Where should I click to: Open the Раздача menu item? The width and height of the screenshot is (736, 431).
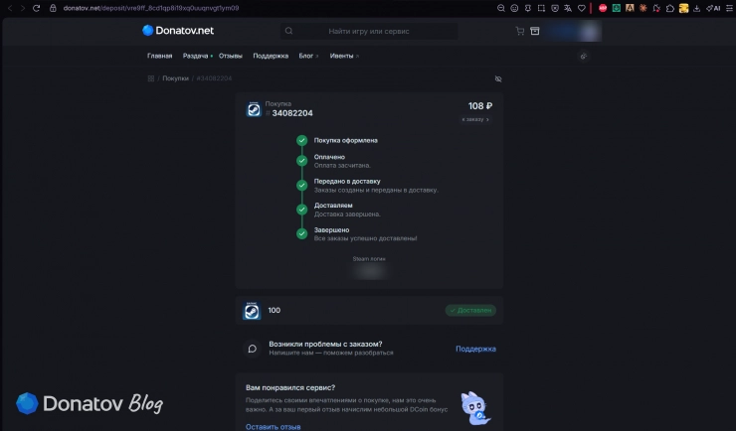[195, 56]
